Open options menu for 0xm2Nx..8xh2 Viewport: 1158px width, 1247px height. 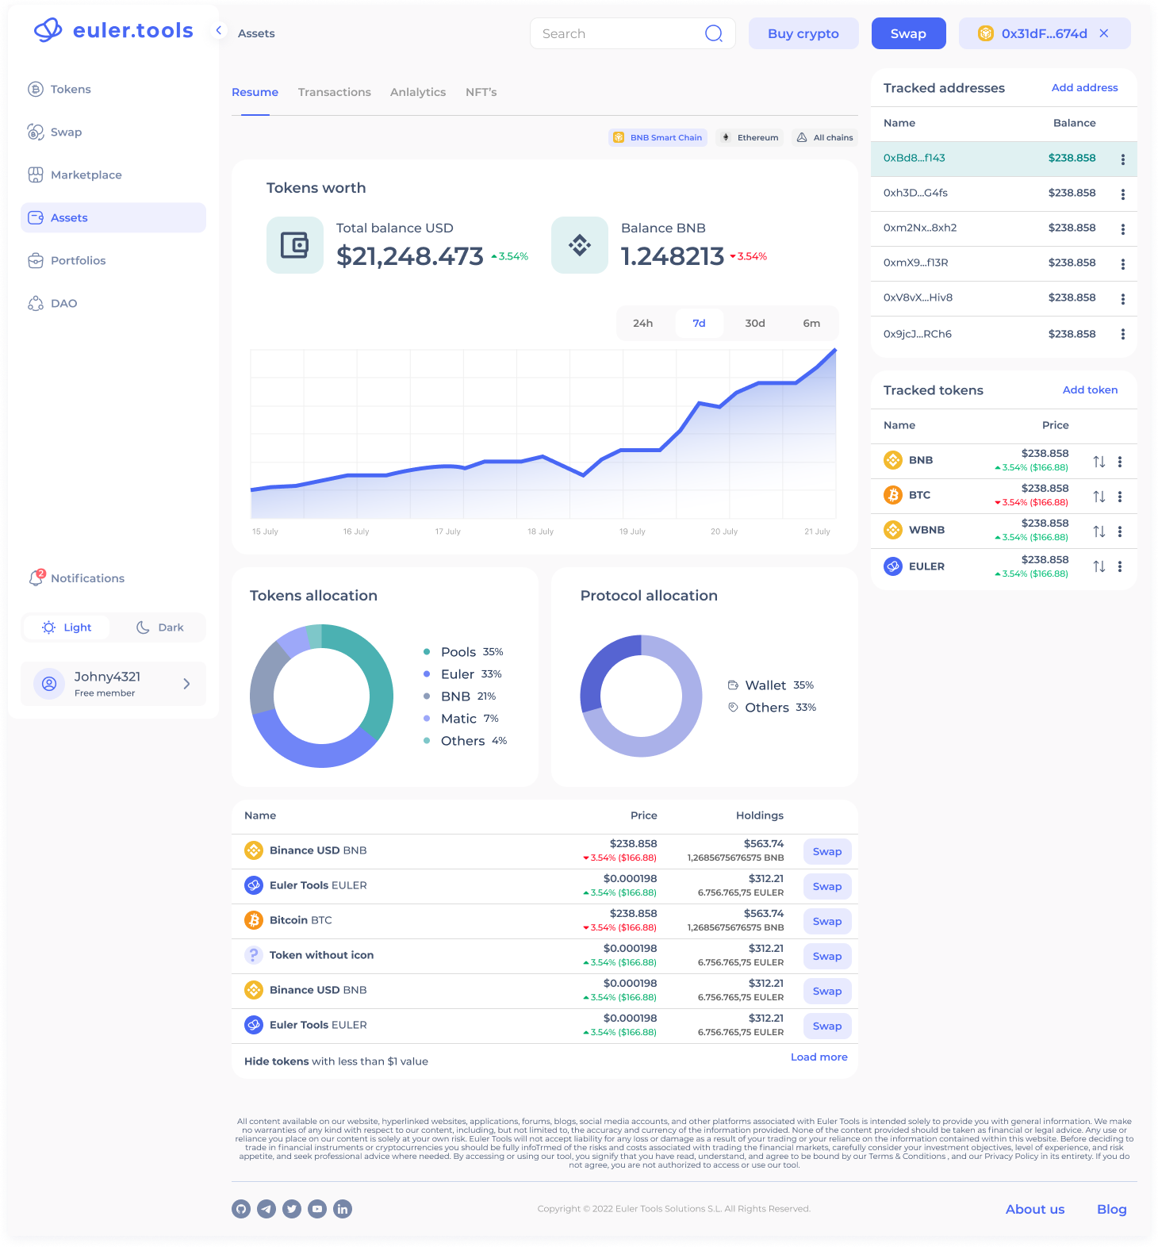pyautogui.click(x=1123, y=229)
